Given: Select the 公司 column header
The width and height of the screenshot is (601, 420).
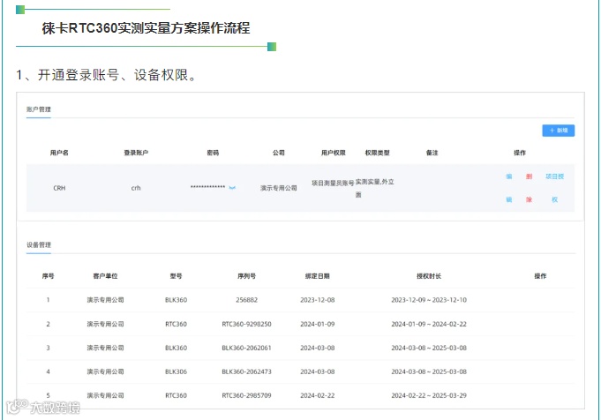Looking at the screenshot, I should (x=279, y=153).
